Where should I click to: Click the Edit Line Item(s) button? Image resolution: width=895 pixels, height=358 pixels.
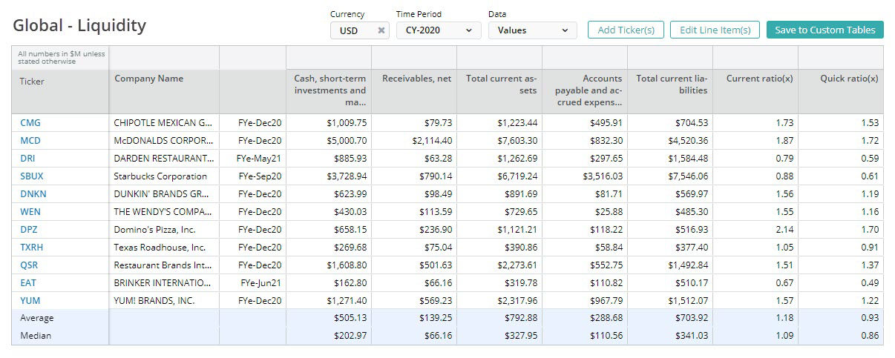point(715,30)
